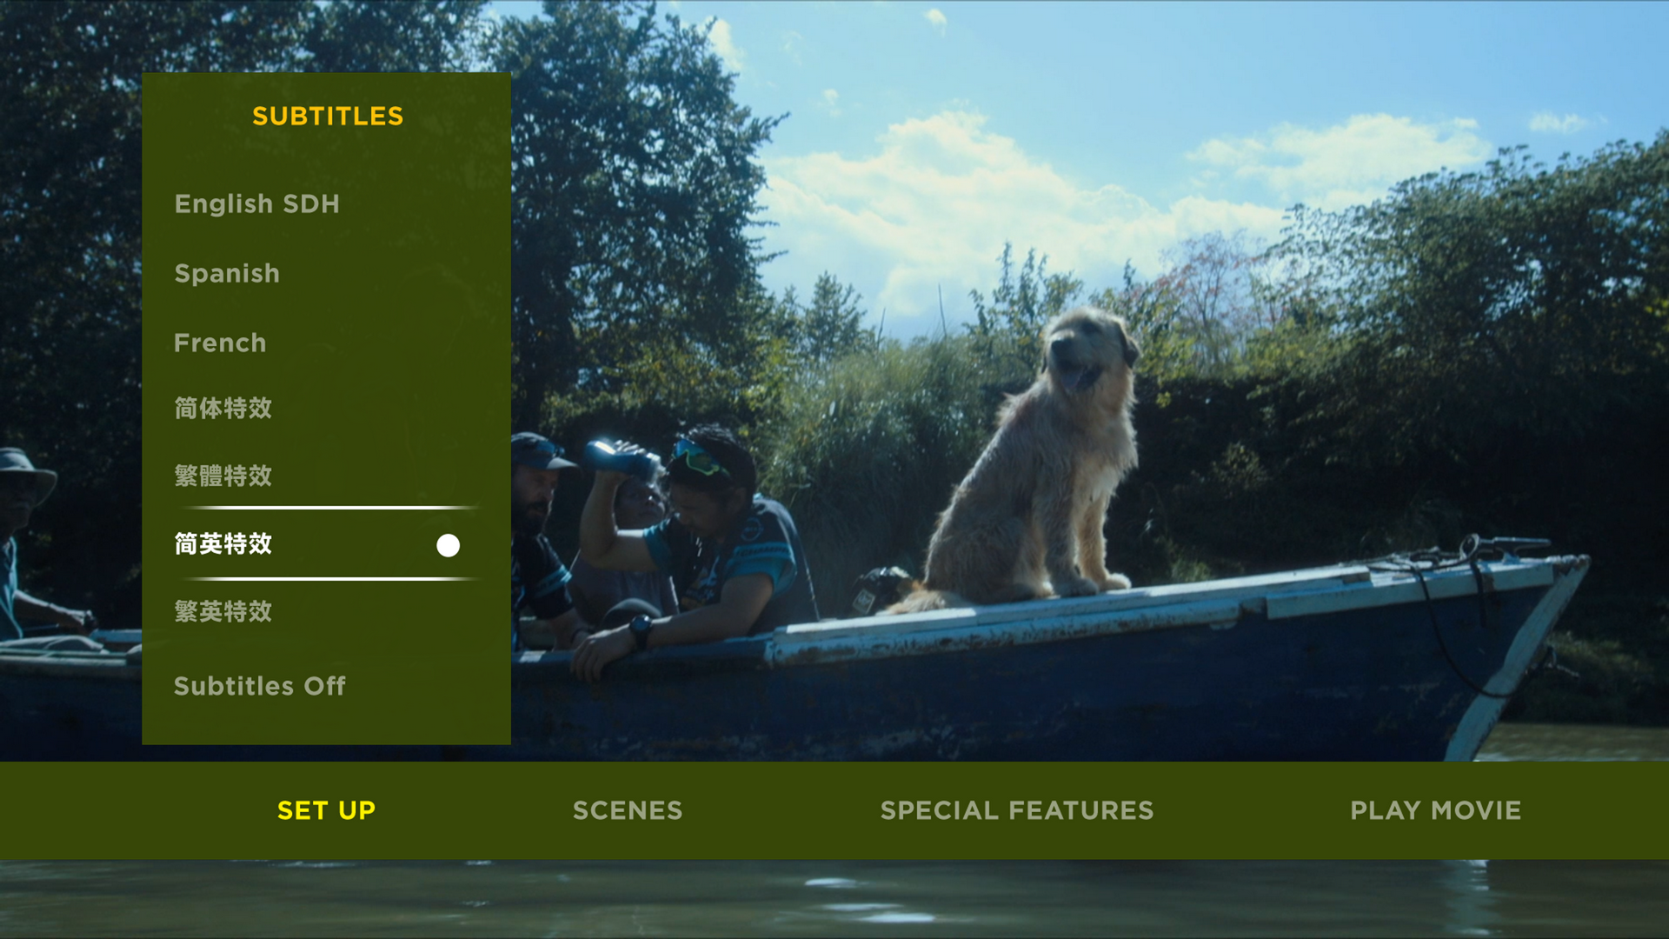Click the white line below 简英特效
The width and height of the screenshot is (1669, 939).
tap(330, 578)
